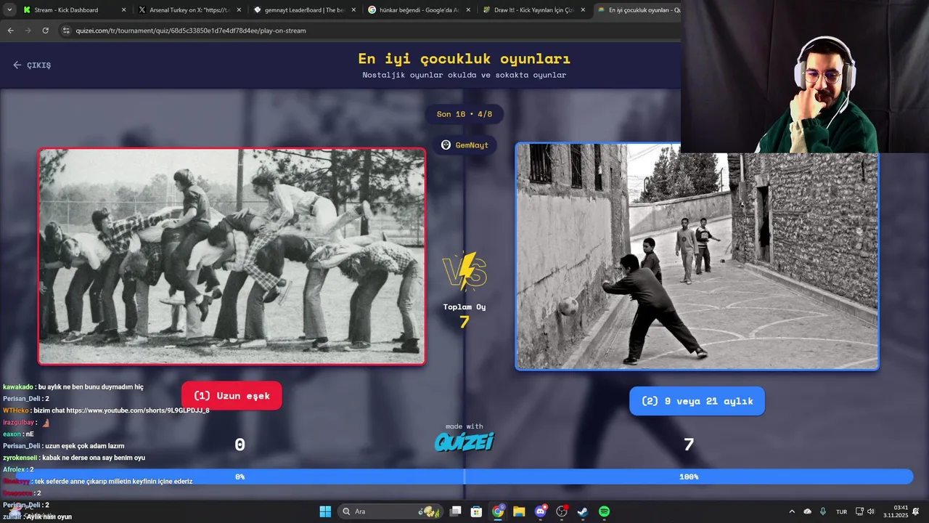This screenshot has width=929, height=523.
Task: Expand the hidden system tray icons chevron
Action: click(792, 511)
